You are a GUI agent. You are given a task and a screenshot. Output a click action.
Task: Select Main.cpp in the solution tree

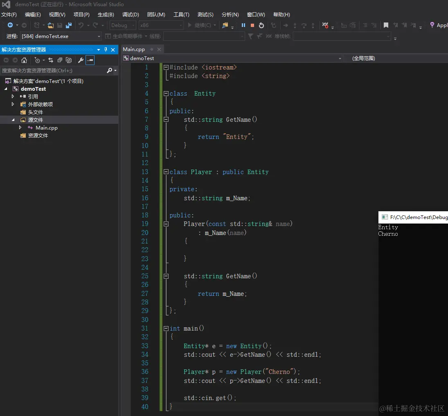coord(46,127)
